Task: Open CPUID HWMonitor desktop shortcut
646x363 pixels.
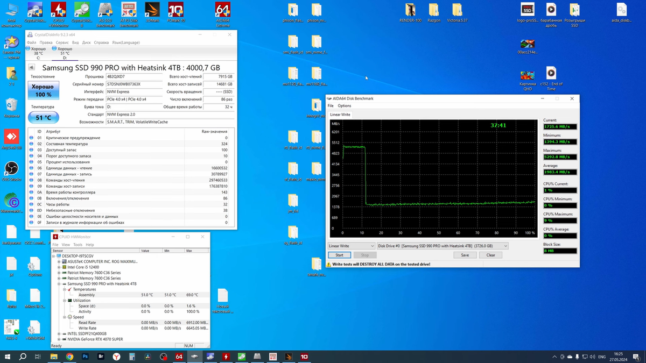Action: pyautogui.click(x=59, y=15)
